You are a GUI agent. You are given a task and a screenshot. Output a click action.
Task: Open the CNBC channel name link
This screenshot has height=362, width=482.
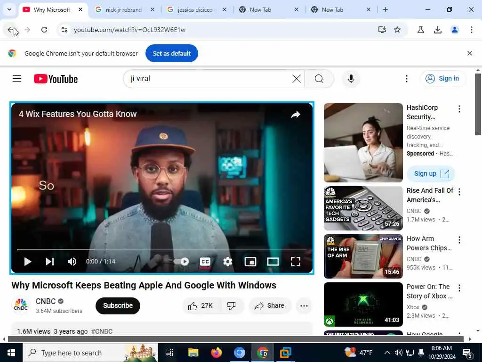click(x=46, y=301)
